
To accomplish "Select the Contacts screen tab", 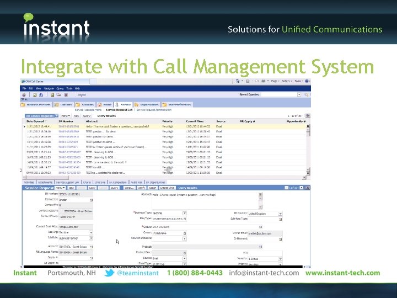I will pos(63,104).
